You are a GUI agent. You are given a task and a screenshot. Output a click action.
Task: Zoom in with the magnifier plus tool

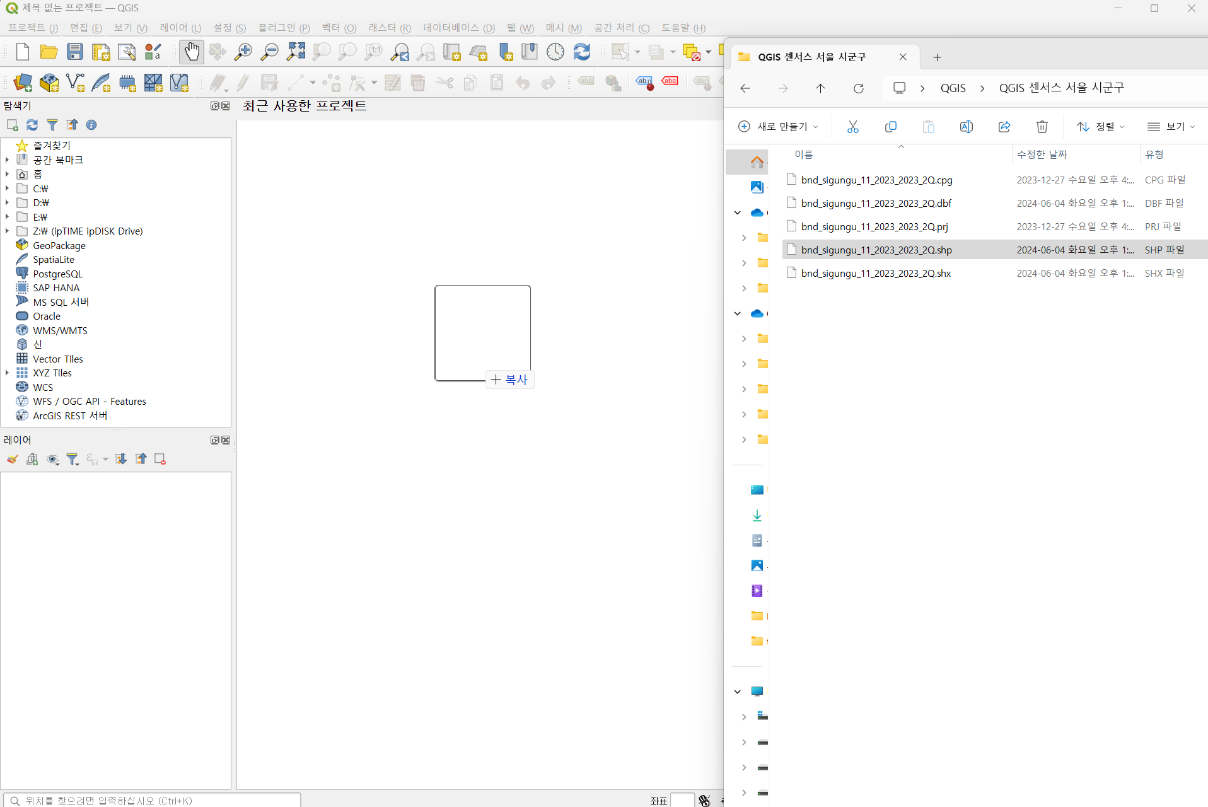tap(243, 52)
